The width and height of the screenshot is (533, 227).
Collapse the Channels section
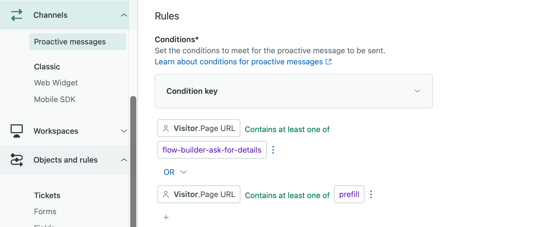click(x=124, y=15)
